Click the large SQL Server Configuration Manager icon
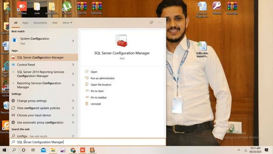The image size is (273, 154). coord(122,41)
